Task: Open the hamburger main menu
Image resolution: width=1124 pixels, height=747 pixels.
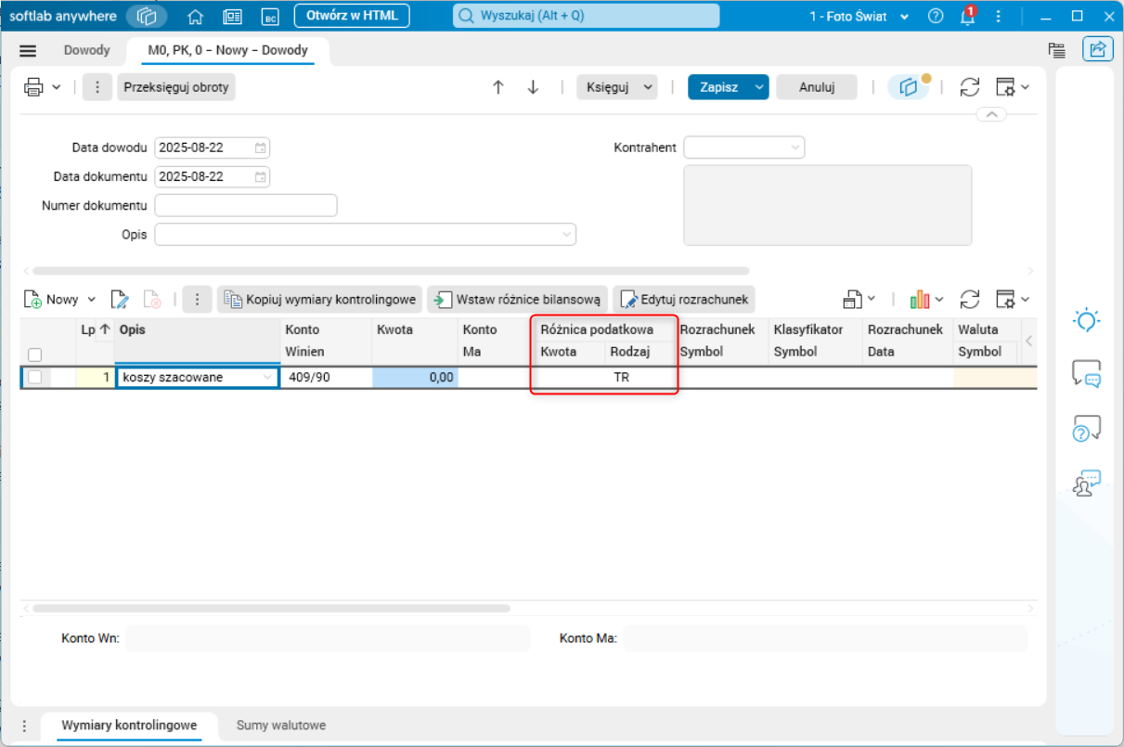Action: coord(28,51)
